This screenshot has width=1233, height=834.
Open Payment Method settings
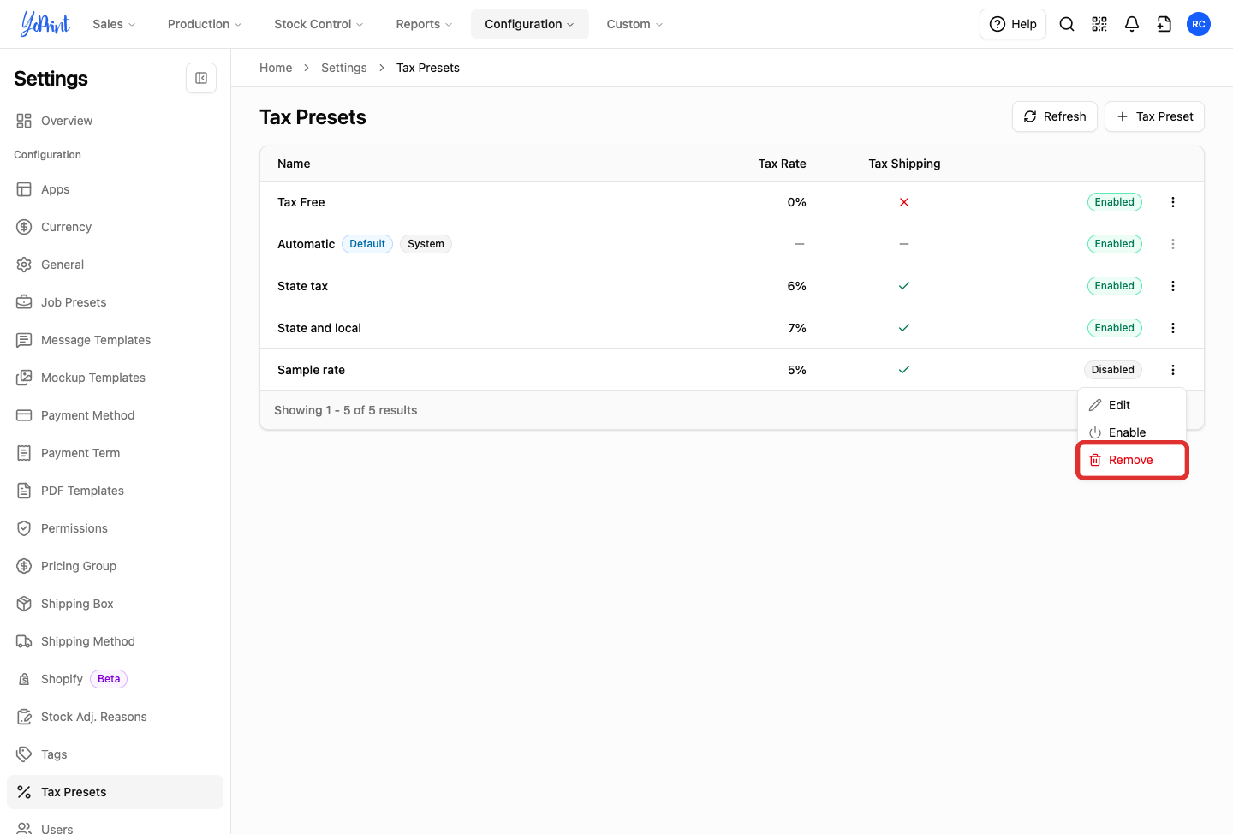click(x=115, y=415)
